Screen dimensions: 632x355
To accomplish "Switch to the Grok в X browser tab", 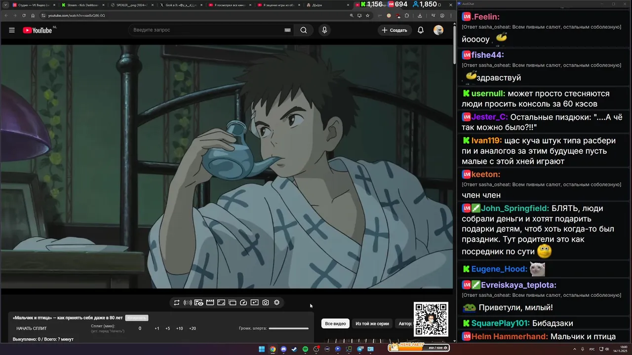I will point(181,5).
